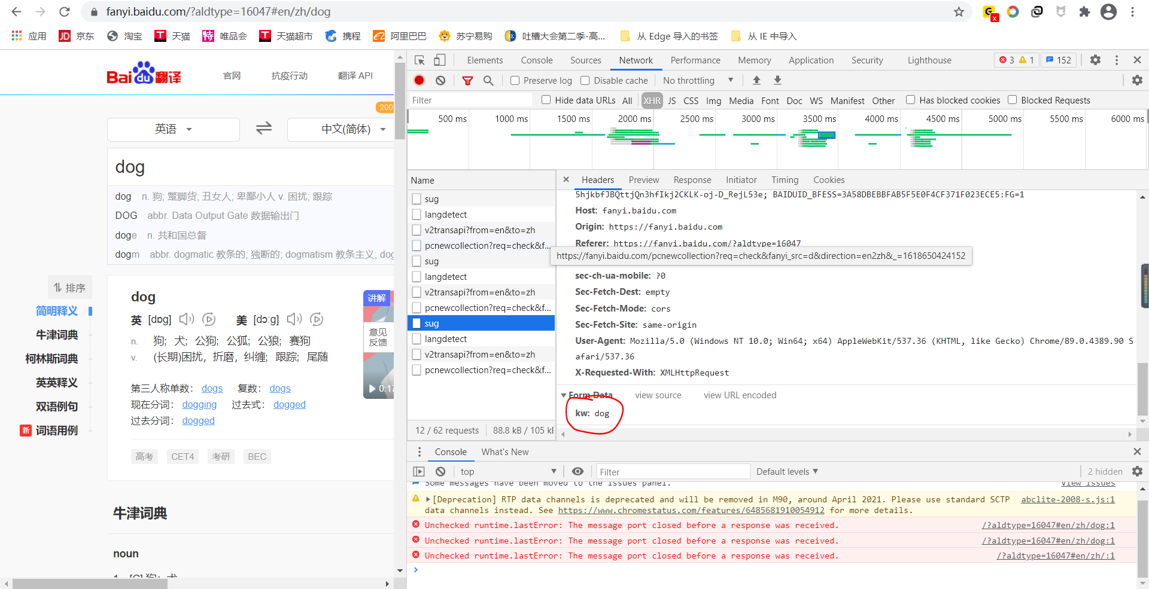
Task: Open the Timing tab
Action: (785, 179)
